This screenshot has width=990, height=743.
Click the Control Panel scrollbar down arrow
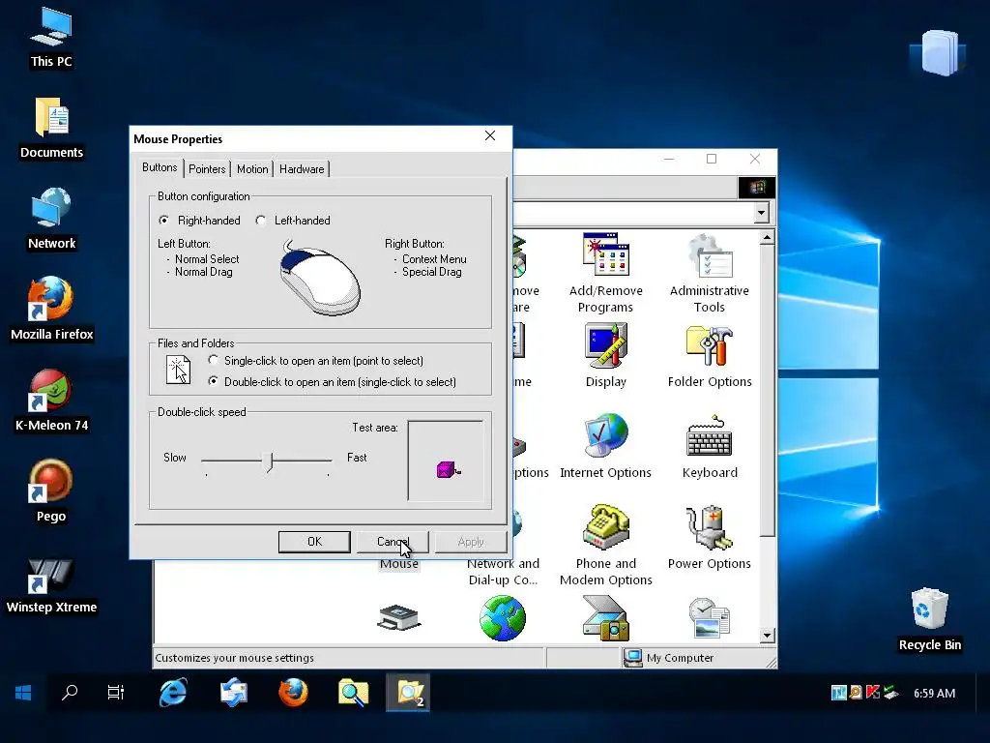pos(767,636)
